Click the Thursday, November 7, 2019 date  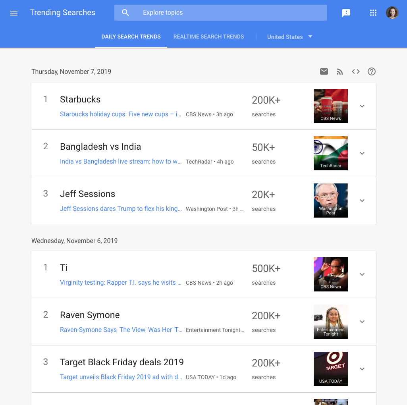(x=71, y=71)
